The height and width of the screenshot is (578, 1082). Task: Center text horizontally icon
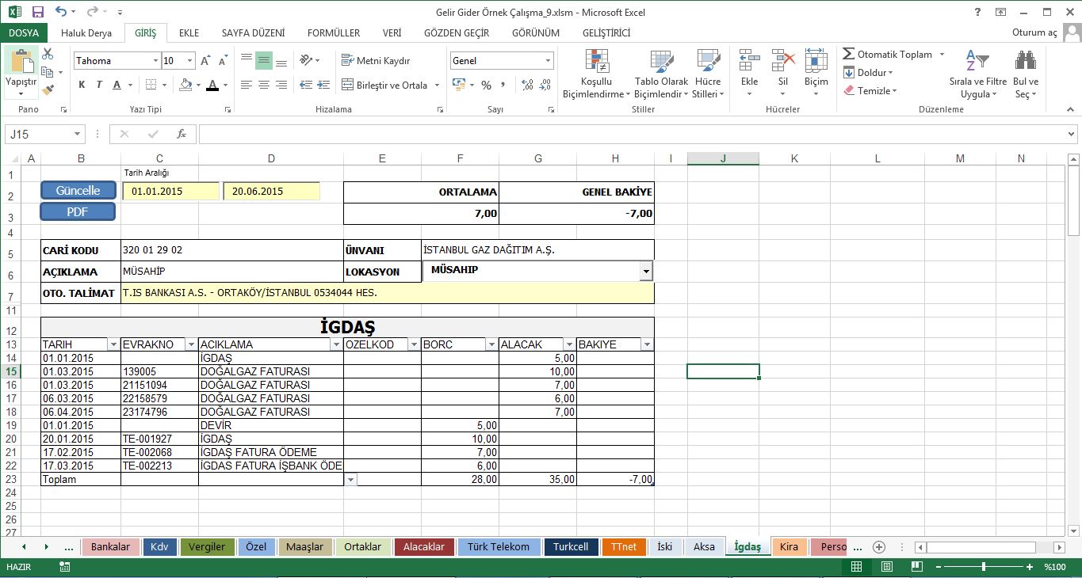pyautogui.click(x=264, y=85)
